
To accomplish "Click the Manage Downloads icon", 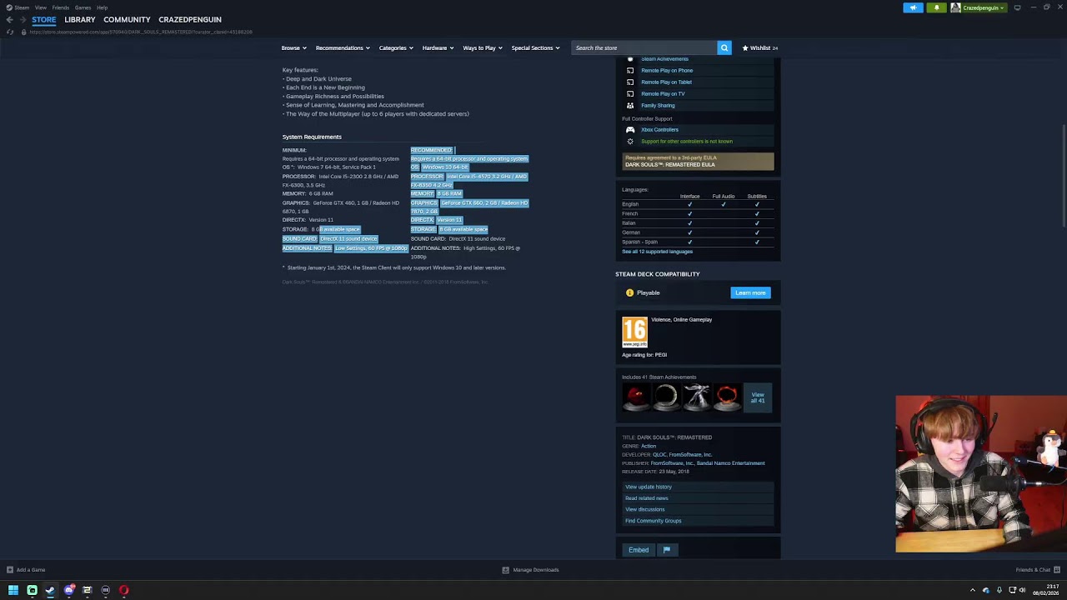I will [x=505, y=570].
